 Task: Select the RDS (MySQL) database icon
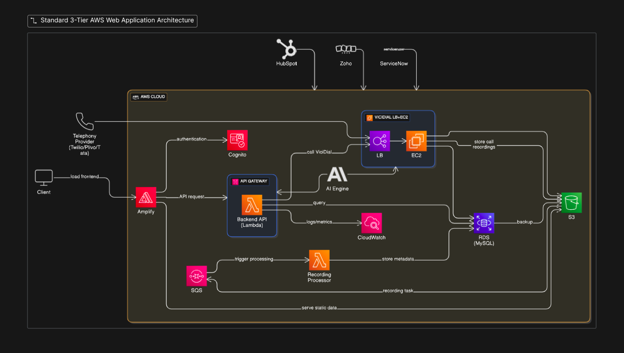(483, 222)
